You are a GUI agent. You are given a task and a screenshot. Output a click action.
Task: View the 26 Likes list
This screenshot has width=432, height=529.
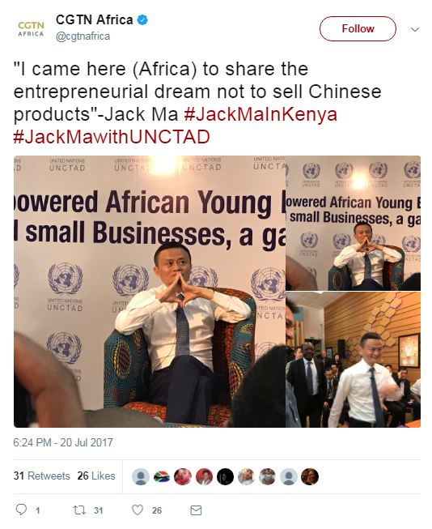96,476
